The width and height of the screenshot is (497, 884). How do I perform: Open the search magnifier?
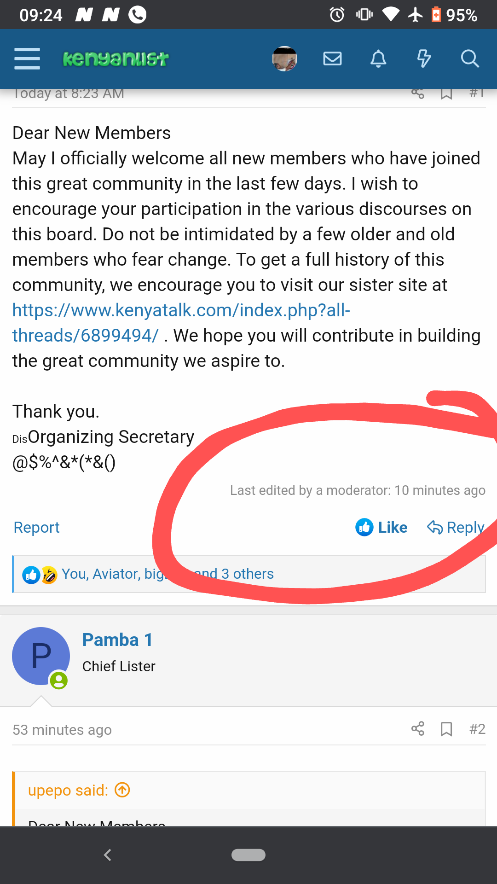pos(470,59)
